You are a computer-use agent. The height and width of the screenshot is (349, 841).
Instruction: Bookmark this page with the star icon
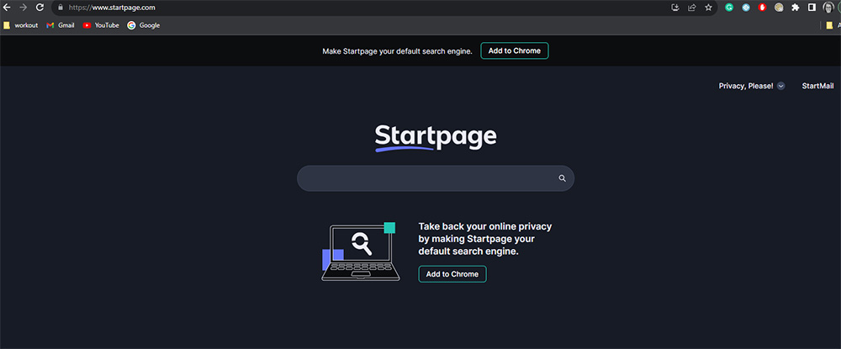pyautogui.click(x=708, y=8)
